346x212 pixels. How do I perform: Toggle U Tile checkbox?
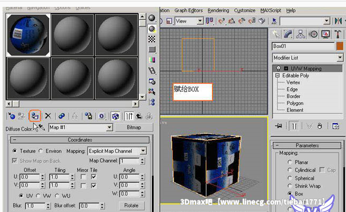click(94, 177)
